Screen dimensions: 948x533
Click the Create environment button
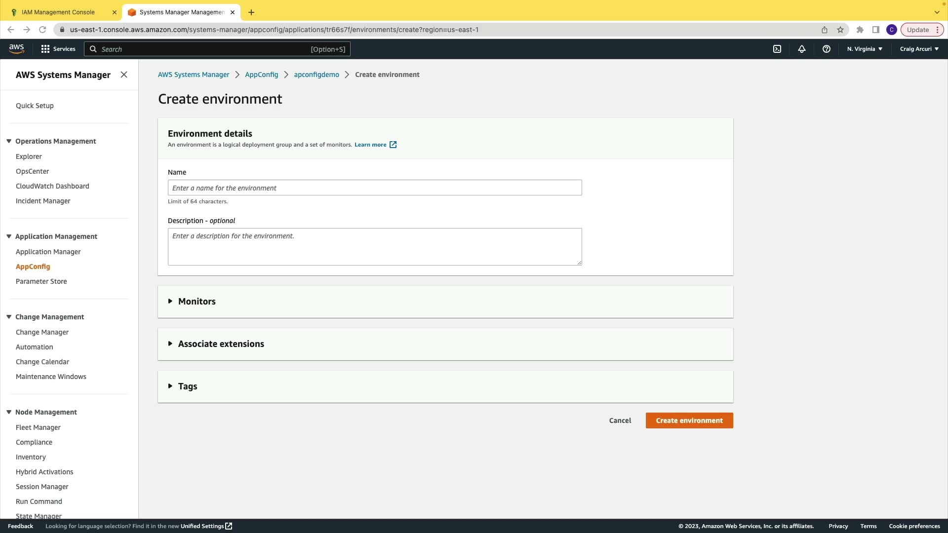click(689, 420)
